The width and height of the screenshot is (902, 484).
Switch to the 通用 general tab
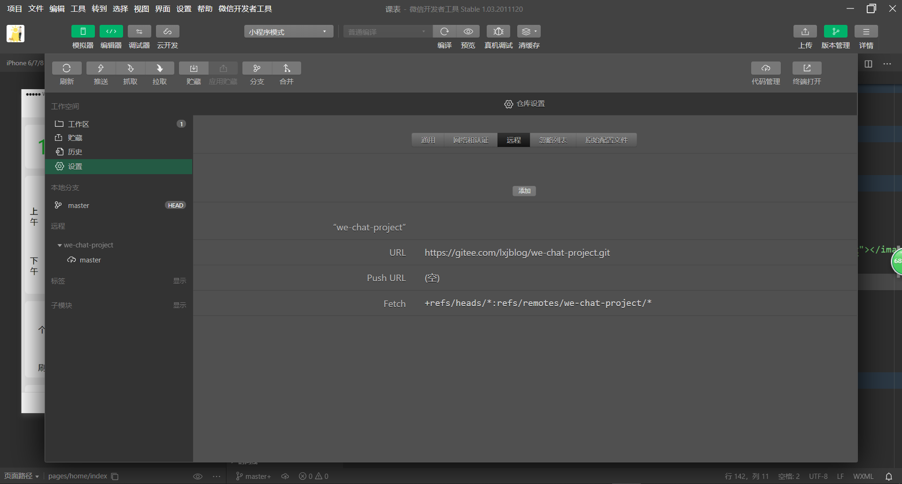click(428, 140)
